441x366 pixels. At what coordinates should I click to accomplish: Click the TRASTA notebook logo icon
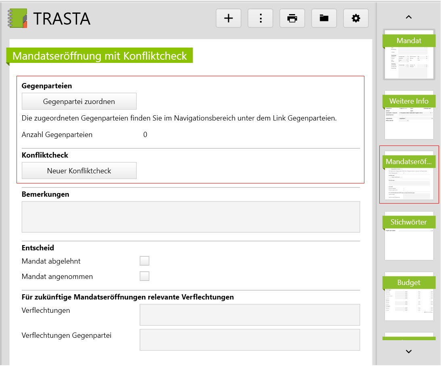point(18,19)
